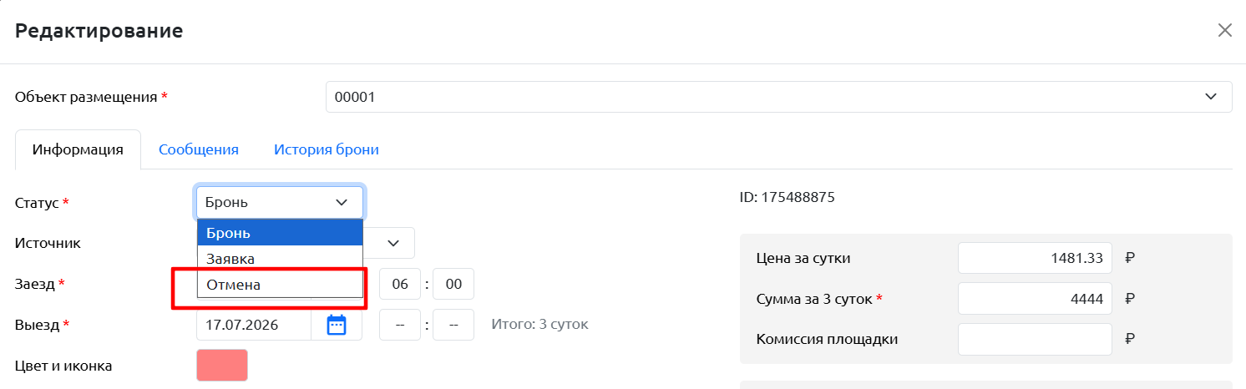Image resolution: width=1246 pixels, height=389 pixels.
Task: Edit the Сумма за 3 суток field
Action: [x=1035, y=299]
